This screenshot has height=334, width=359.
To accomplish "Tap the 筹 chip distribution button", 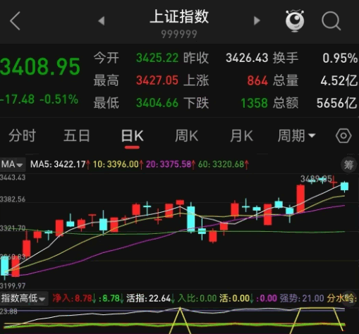I will (x=348, y=165).
